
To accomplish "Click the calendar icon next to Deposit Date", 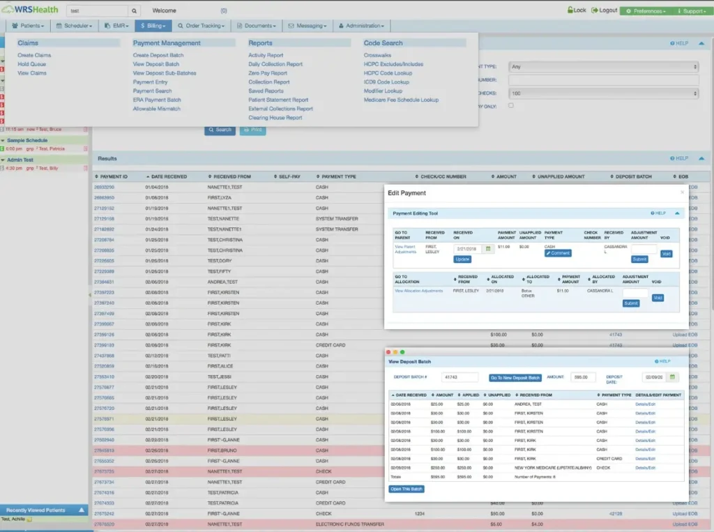I will coord(671,377).
